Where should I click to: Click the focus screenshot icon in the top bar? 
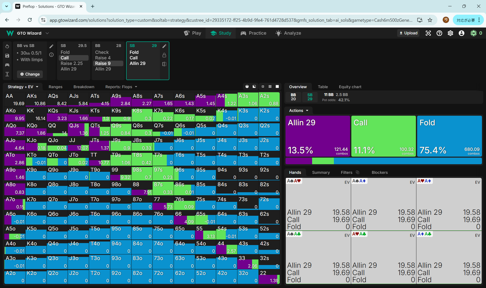428,33
